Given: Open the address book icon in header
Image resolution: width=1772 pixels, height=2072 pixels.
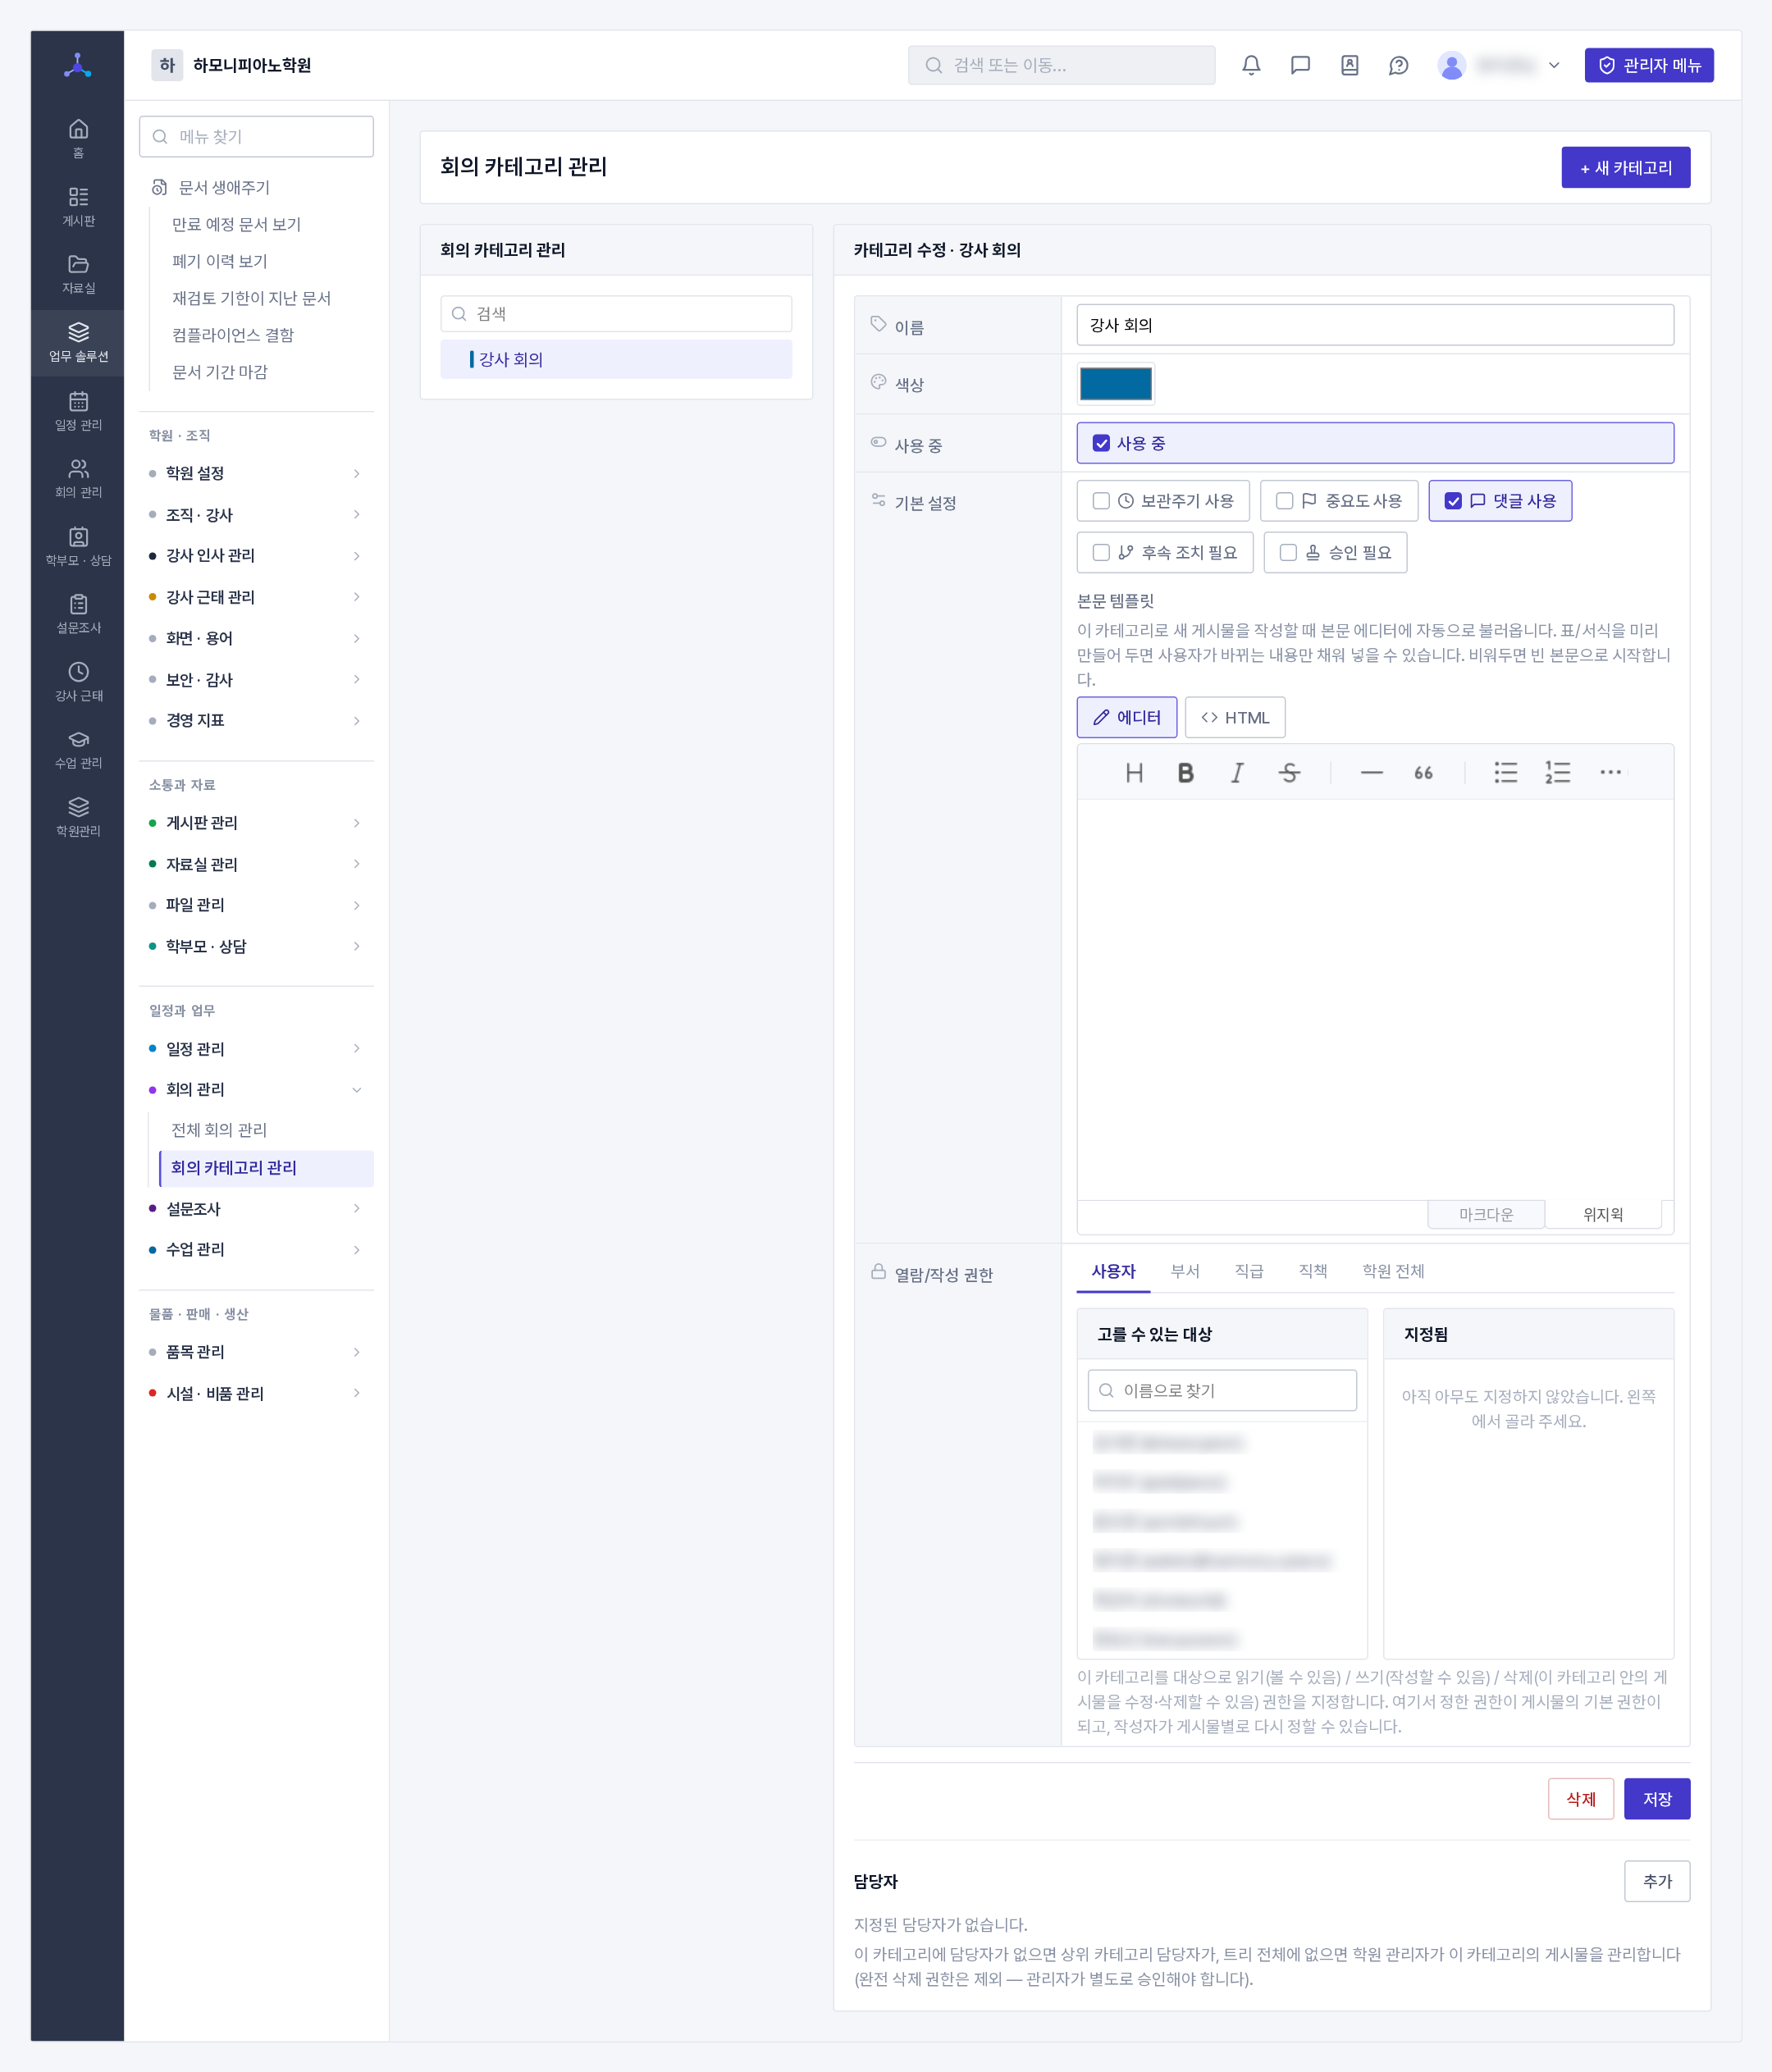Looking at the screenshot, I should pos(1349,66).
